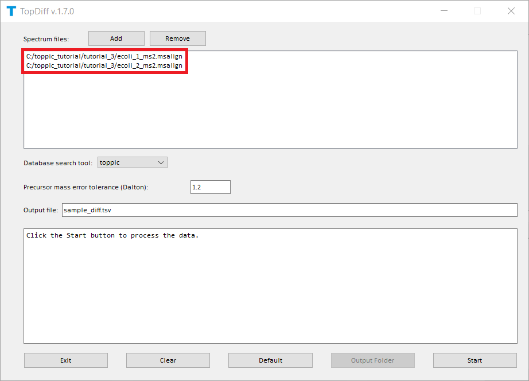This screenshot has height=381, width=529.
Task: Open the Database search tool dropdown
Action: coord(132,162)
